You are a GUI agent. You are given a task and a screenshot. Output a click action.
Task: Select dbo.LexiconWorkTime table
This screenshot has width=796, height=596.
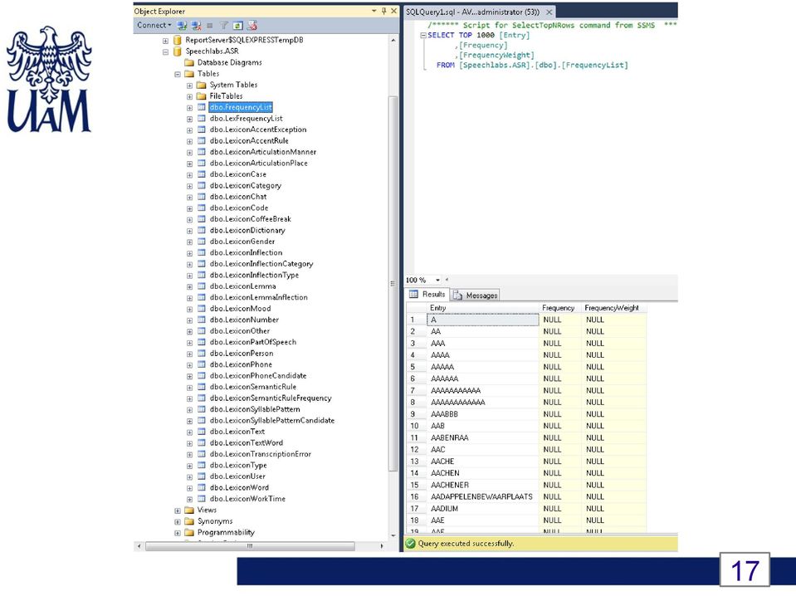[x=247, y=499]
